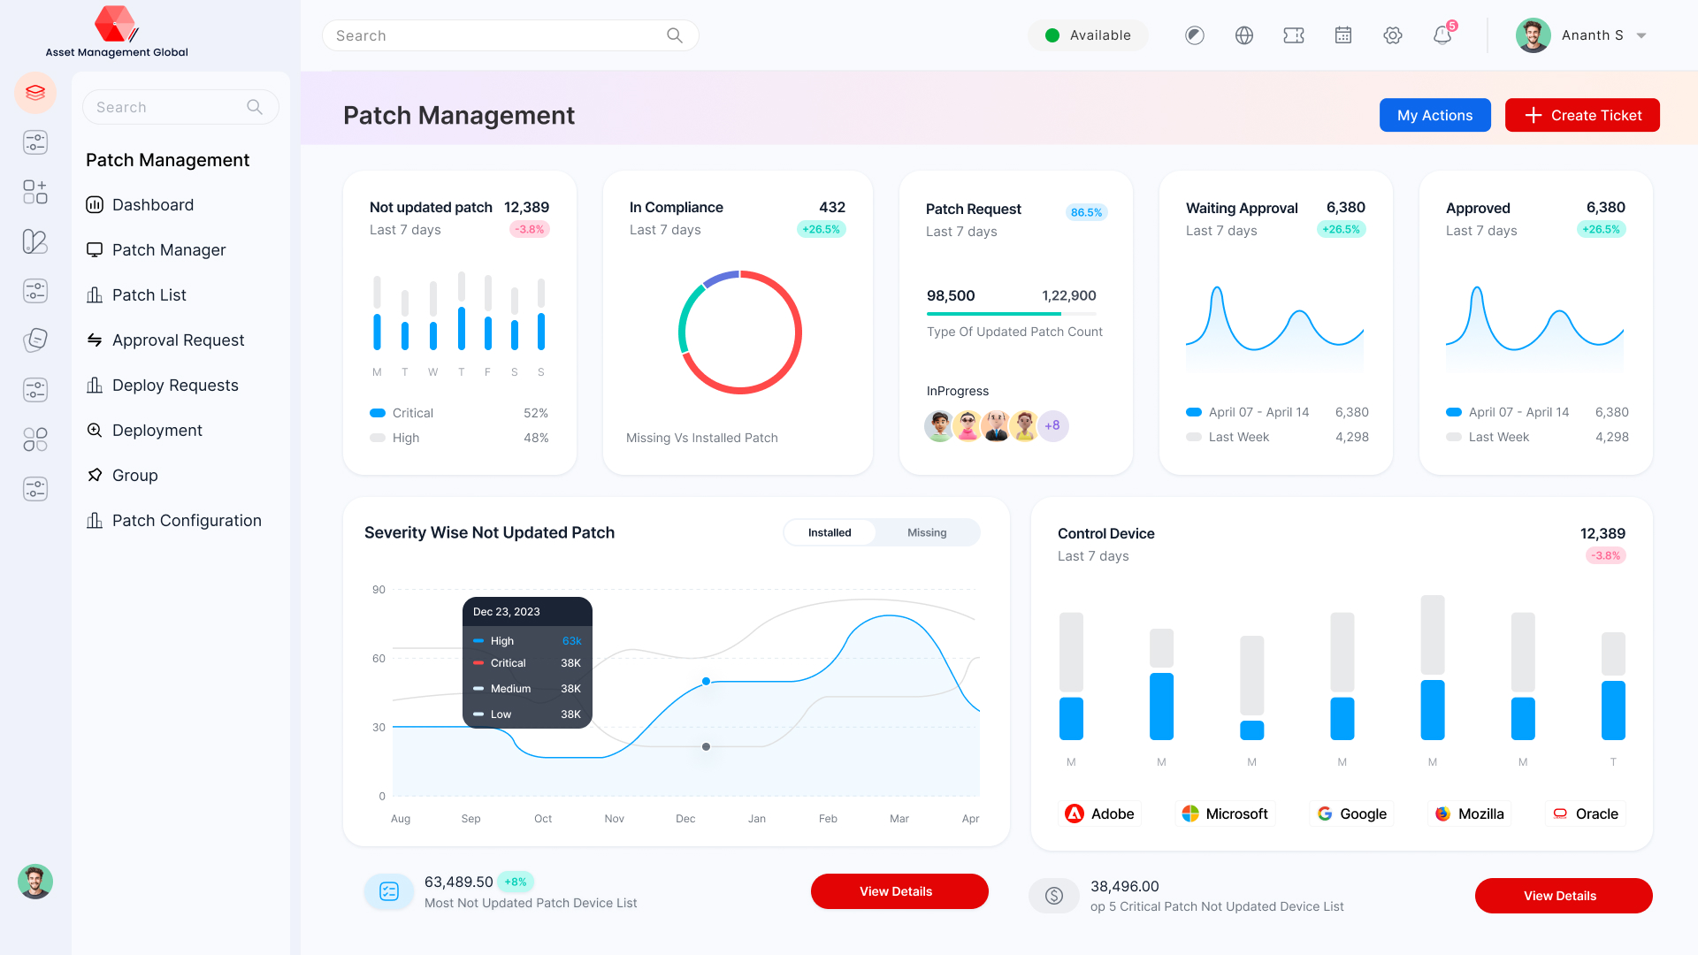
Task: Click the sidebar Search input field
Action: pos(168,107)
